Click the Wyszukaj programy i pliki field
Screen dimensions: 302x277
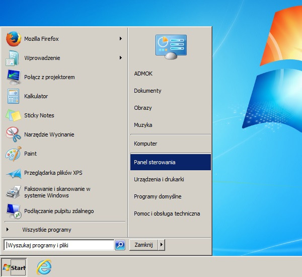coord(59,245)
